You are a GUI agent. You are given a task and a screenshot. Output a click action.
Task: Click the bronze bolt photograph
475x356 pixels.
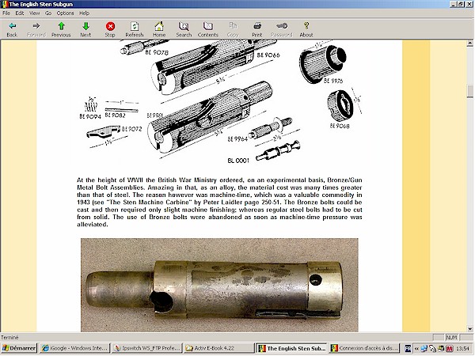coord(219,285)
